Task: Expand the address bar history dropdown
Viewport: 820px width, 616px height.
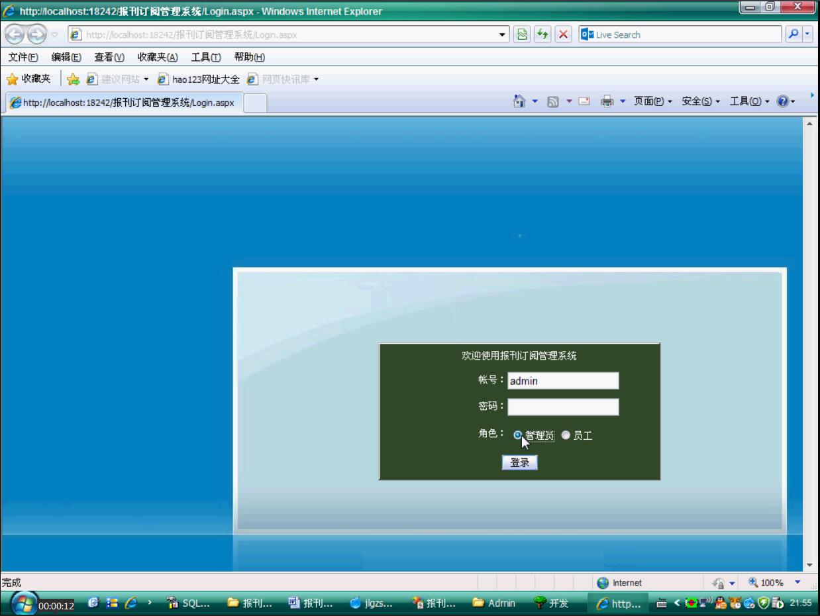Action: pyautogui.click(x=503, y=35)
